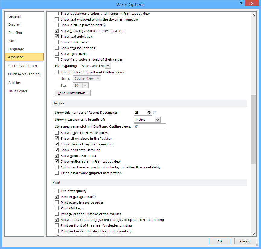
Task: Click the Font Substitution button
Action: coord(72,93)
